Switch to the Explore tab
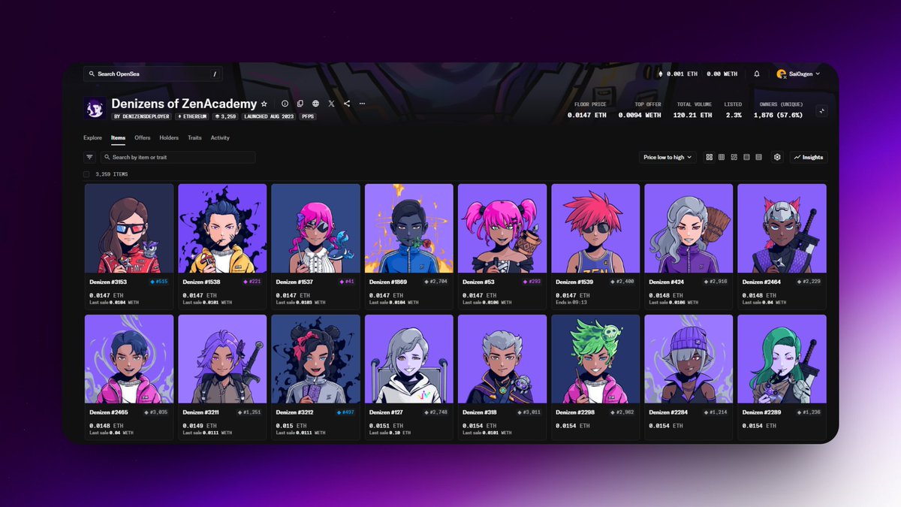The width and height of the screenshot is (901, 507). [x=92, y=137]
